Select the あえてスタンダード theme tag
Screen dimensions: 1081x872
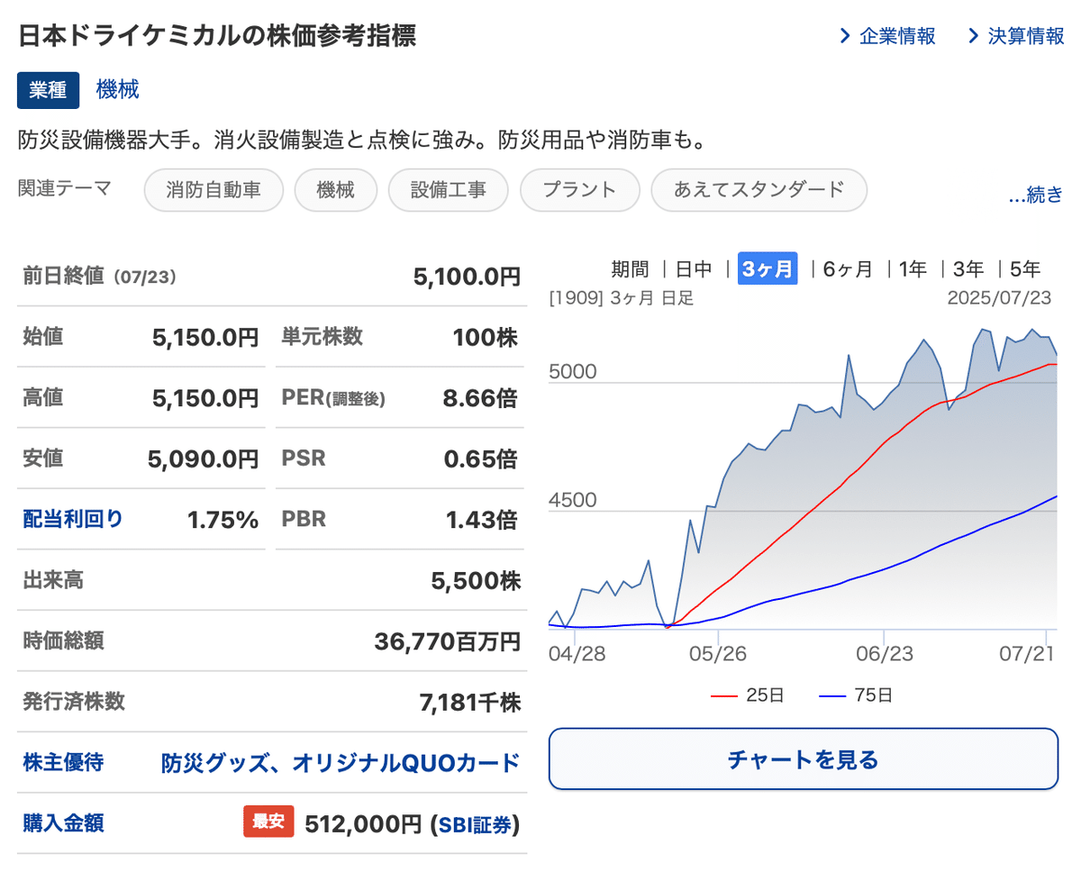(759, 189)
